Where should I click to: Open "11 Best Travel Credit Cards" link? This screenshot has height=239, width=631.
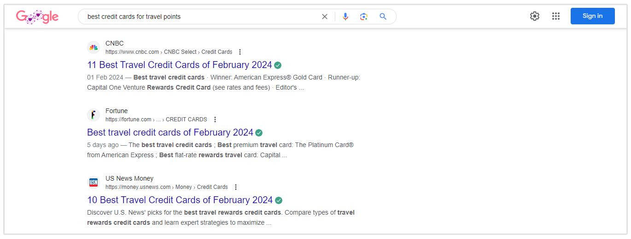[180, 65]
